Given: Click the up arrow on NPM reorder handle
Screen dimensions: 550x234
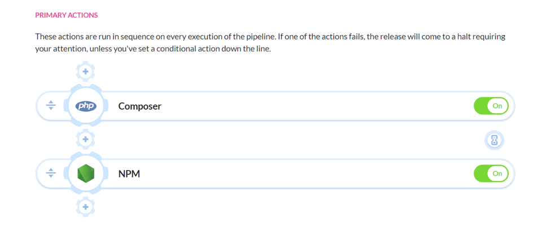Looking at the screenshot, I should (51, 170).
